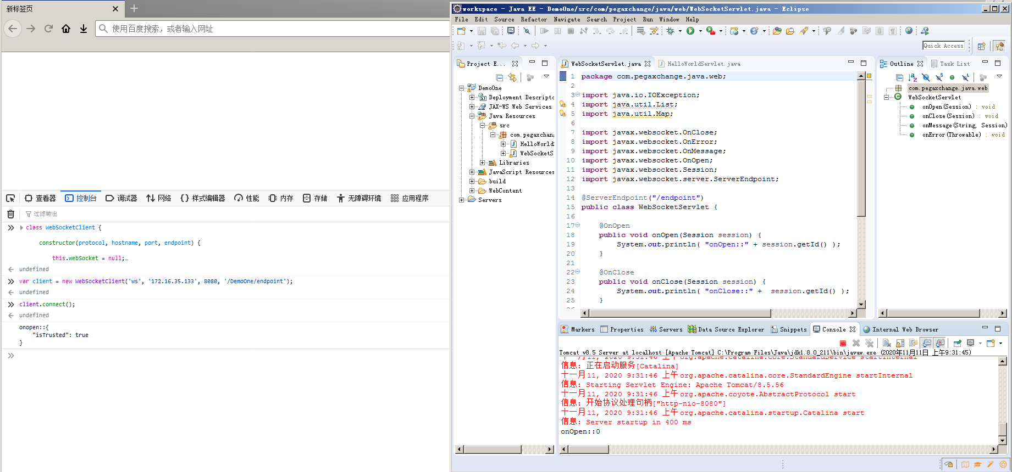The height and width of the screenshot is (472, 1012).
Task: Click Clear Console icon
Action: click(x=887, y=344)
